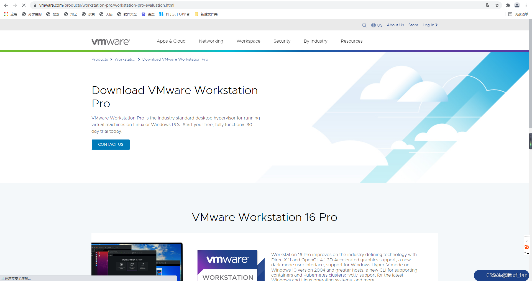
Task: Open the Networking menu
Action: 211,41
